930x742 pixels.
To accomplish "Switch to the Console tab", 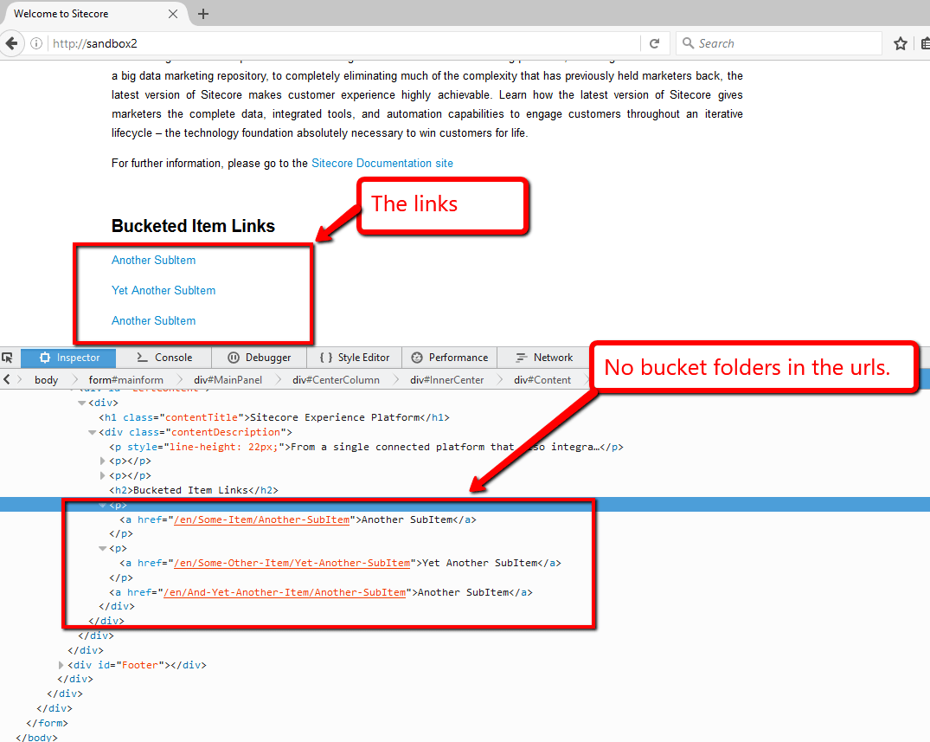I will click(164, 358).
